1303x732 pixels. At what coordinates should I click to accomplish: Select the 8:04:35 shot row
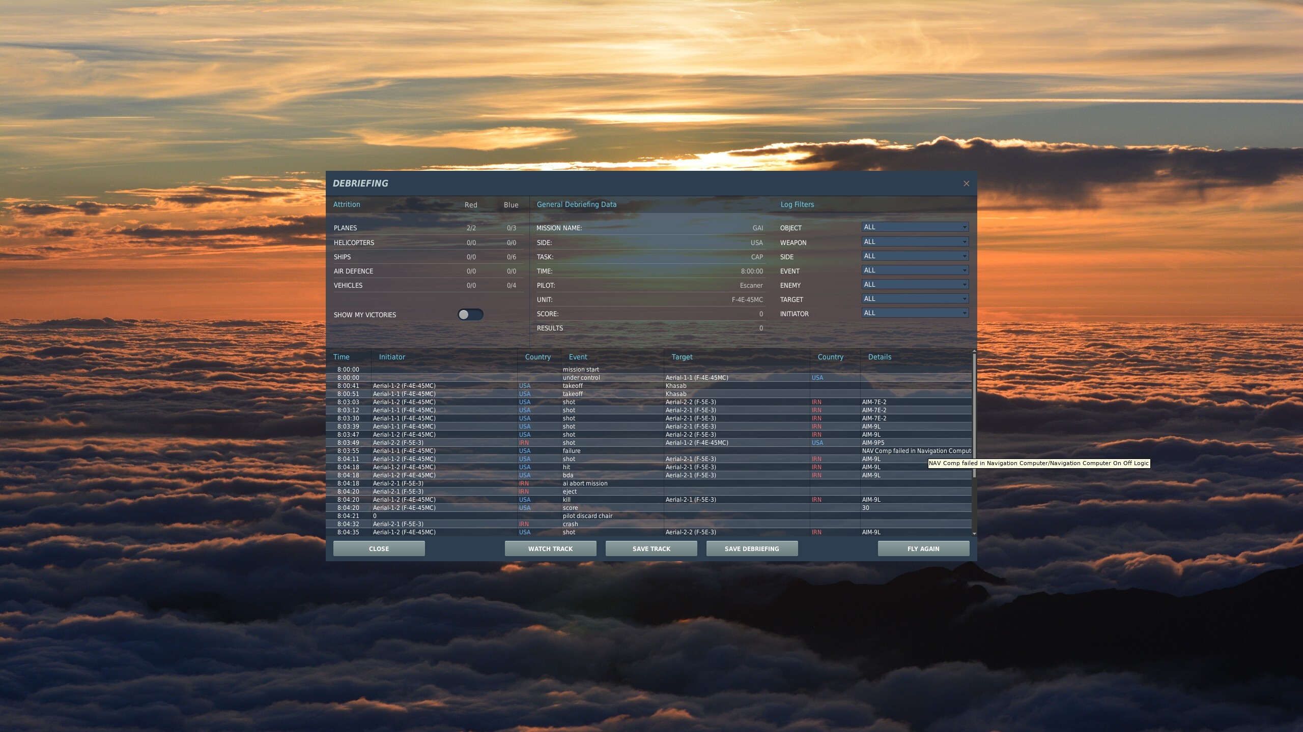tap(649, 532)
